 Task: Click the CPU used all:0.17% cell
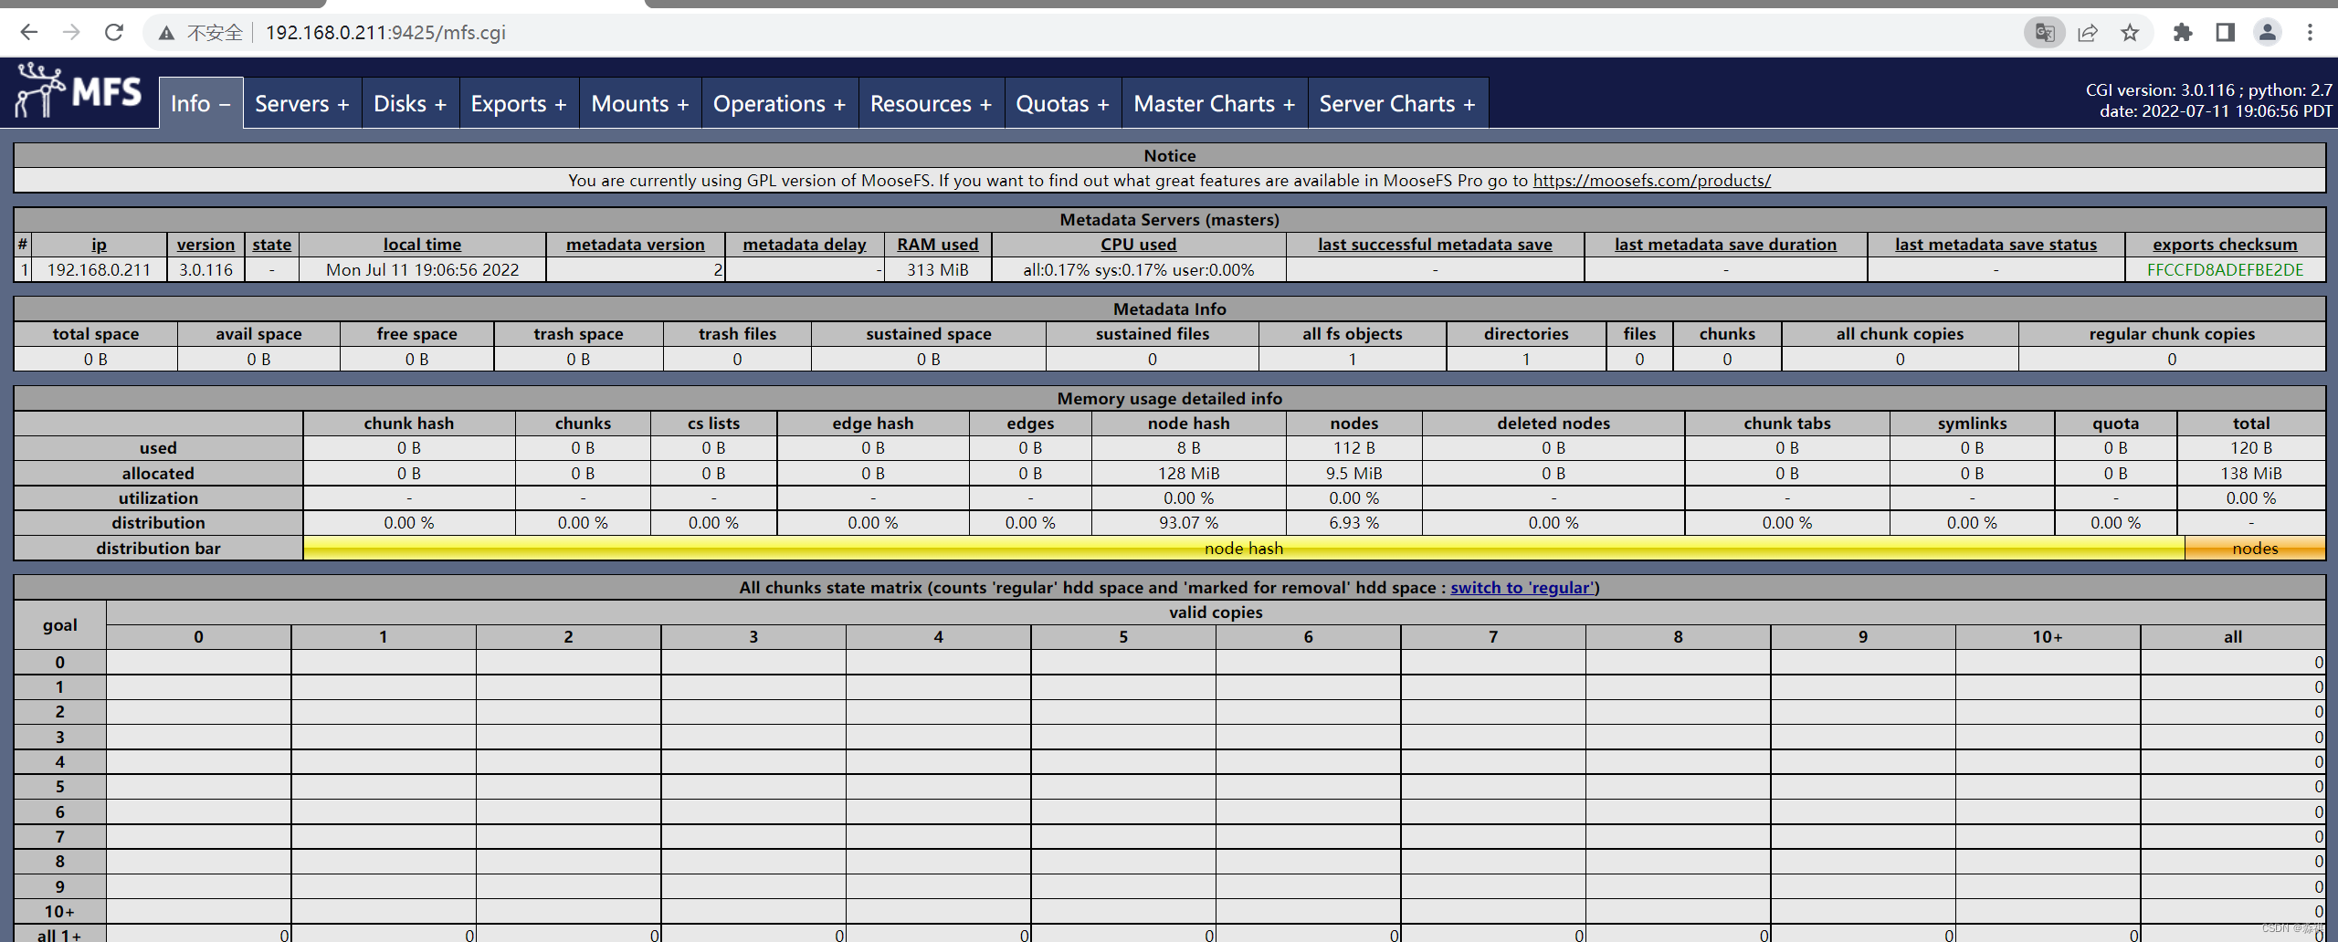(x=1138, y=269)
